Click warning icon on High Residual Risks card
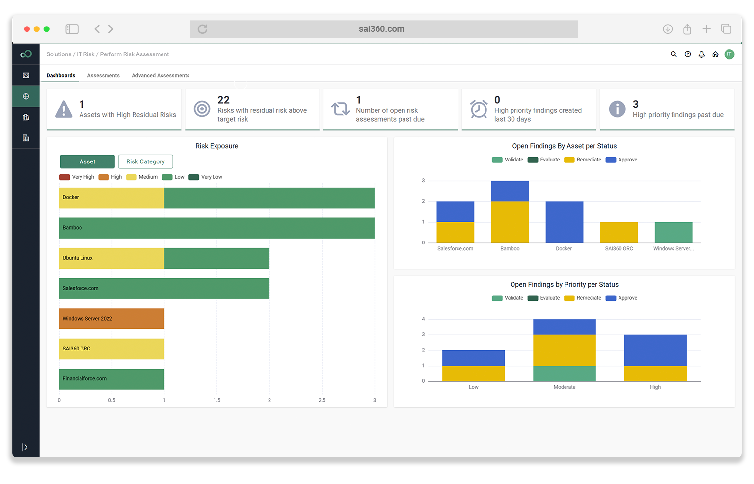 [64, 109]
